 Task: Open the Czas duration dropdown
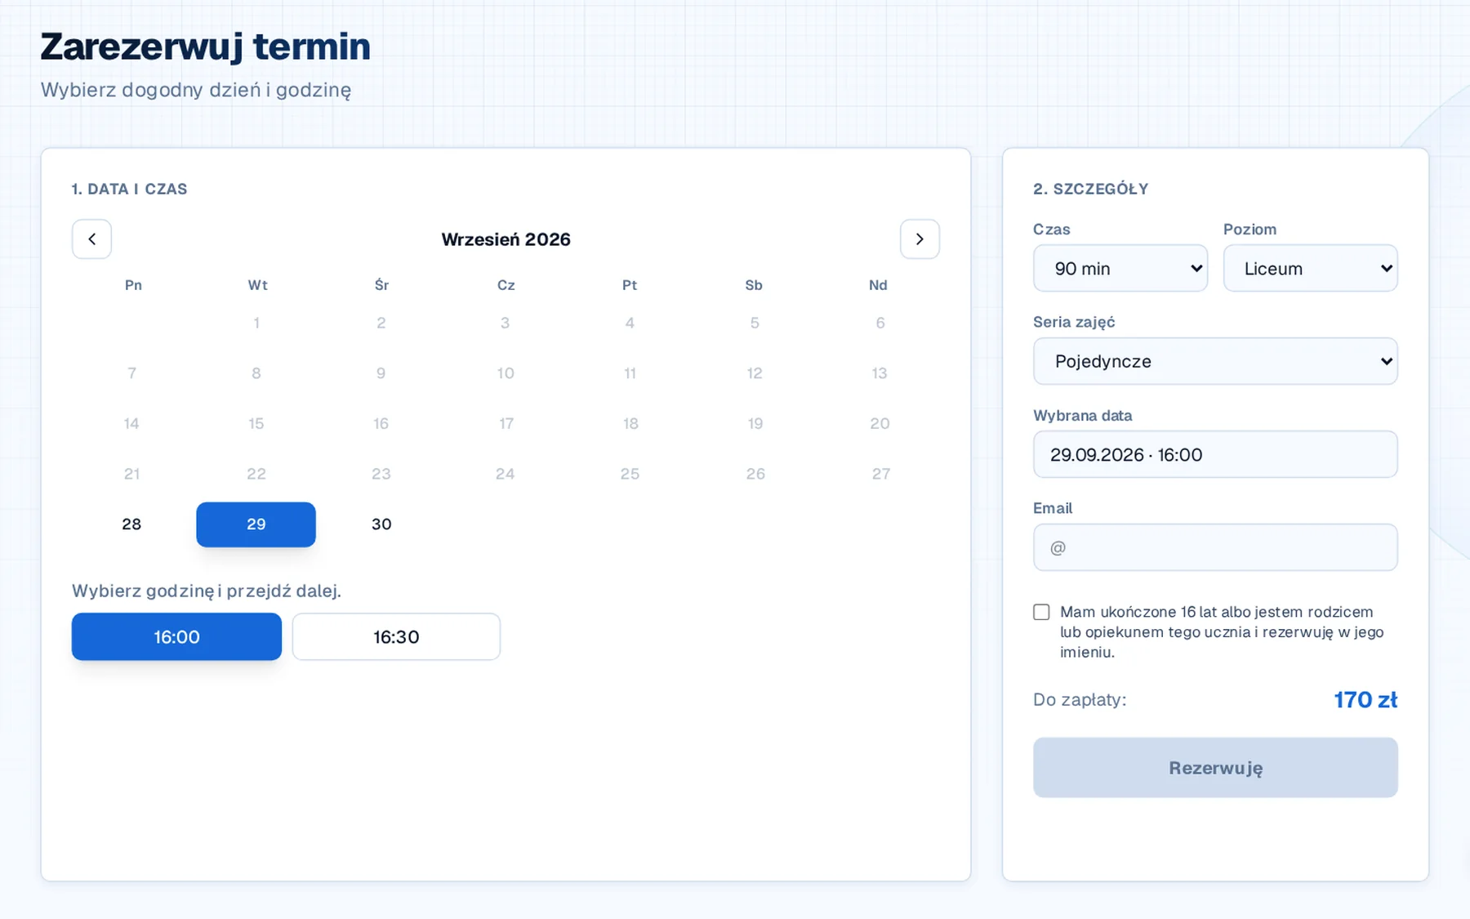point(1120,268)
